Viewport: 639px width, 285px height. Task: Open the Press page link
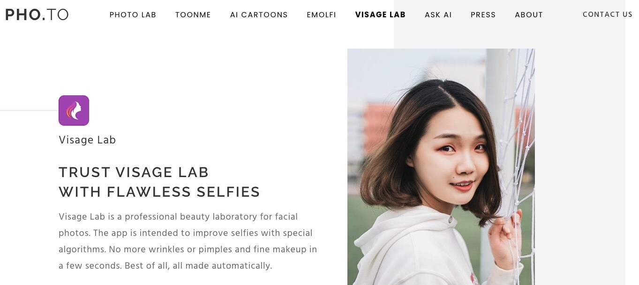pos(483,15)
